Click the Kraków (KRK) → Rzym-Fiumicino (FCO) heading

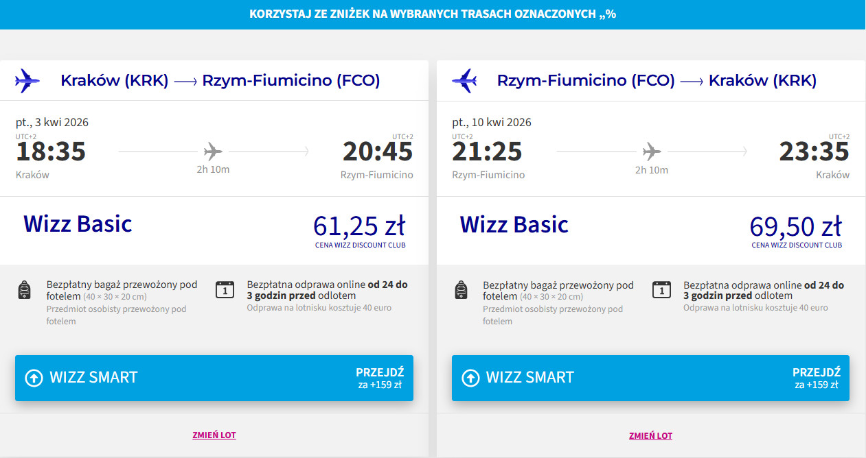(x=220, y=81)
